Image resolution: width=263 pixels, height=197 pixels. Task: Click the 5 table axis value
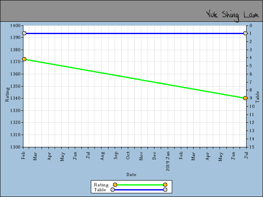(251, 66)
